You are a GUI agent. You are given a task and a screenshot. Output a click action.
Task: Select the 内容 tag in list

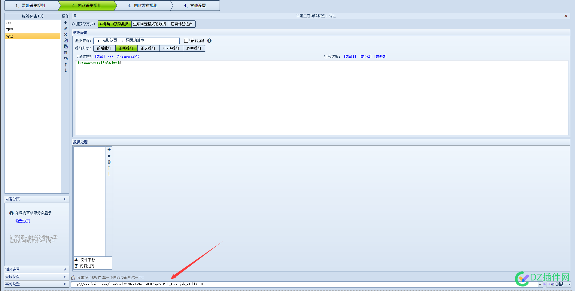coord(9,29)
